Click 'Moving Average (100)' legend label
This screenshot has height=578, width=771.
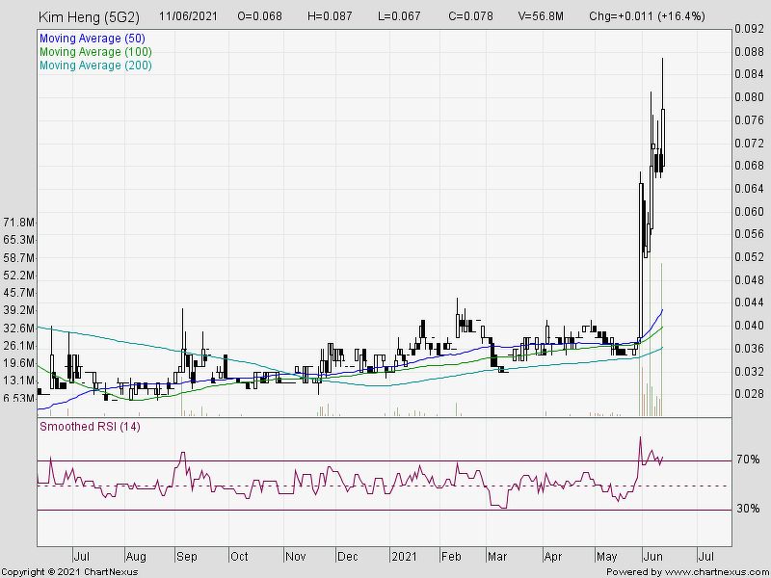[95, 52]
